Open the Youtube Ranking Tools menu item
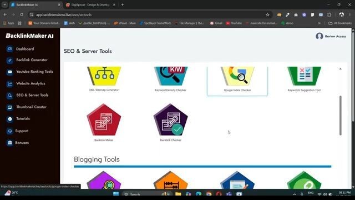355x200 pixels. coord(34,72)
